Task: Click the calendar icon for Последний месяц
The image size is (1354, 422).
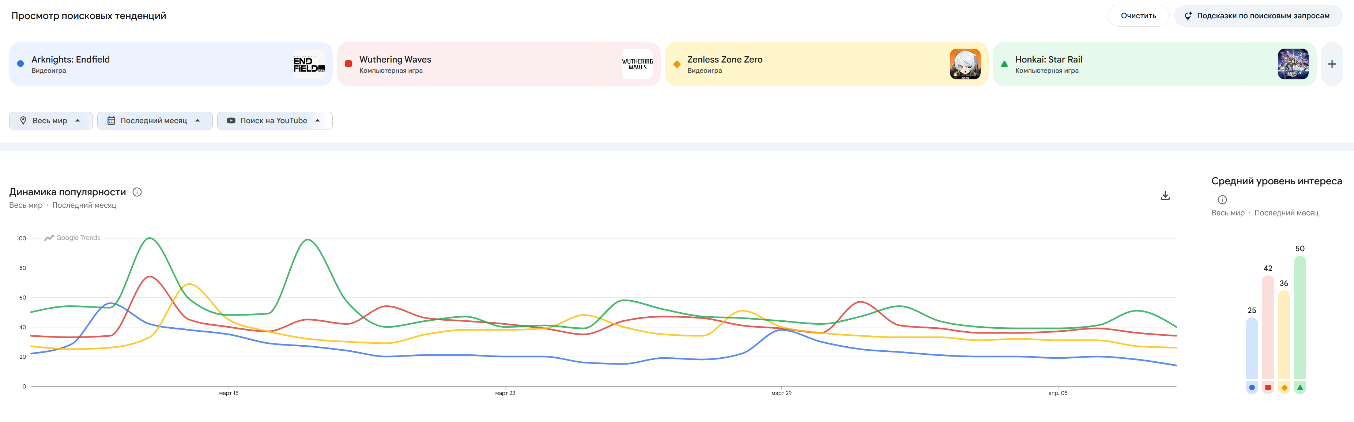Action: pyautogui.click(x=111, y=120)
